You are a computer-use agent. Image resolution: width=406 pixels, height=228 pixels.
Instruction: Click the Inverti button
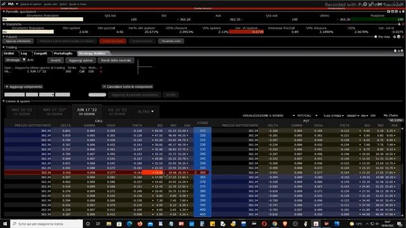click(x=55, y=60)
